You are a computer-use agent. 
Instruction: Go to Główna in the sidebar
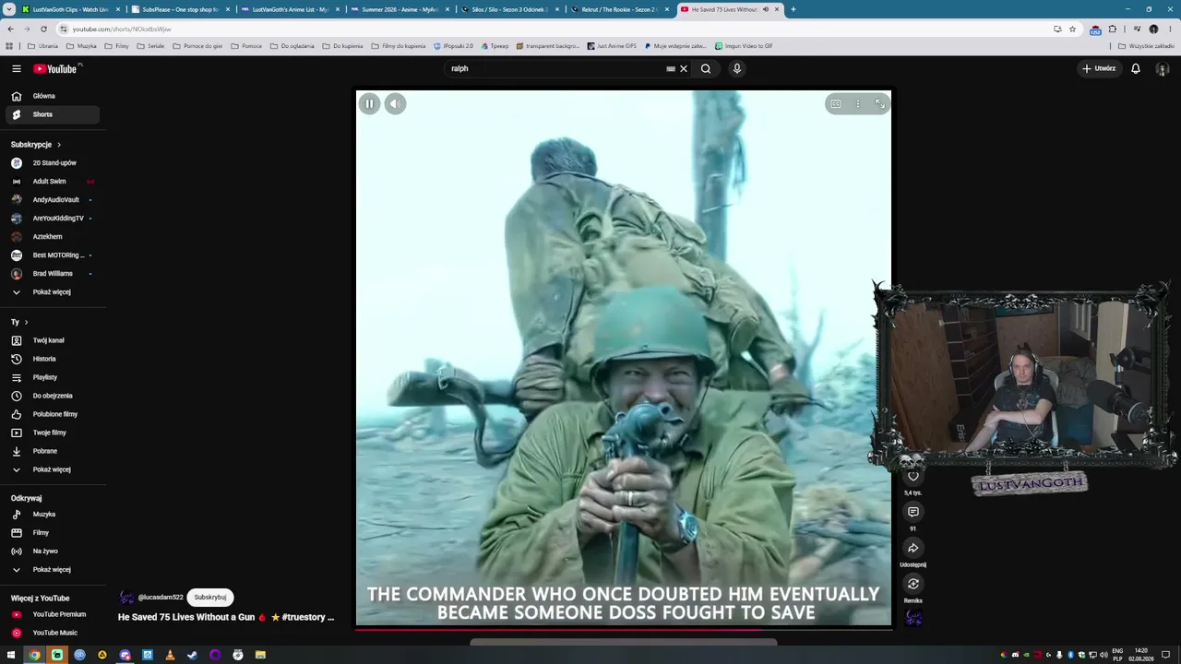coord(52,96)
